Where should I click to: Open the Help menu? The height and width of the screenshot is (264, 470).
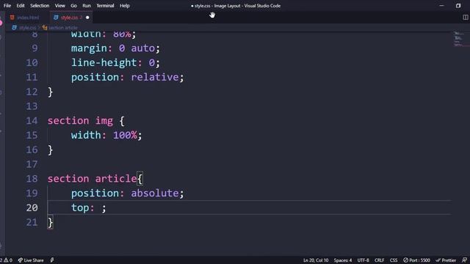coord(125,6)
